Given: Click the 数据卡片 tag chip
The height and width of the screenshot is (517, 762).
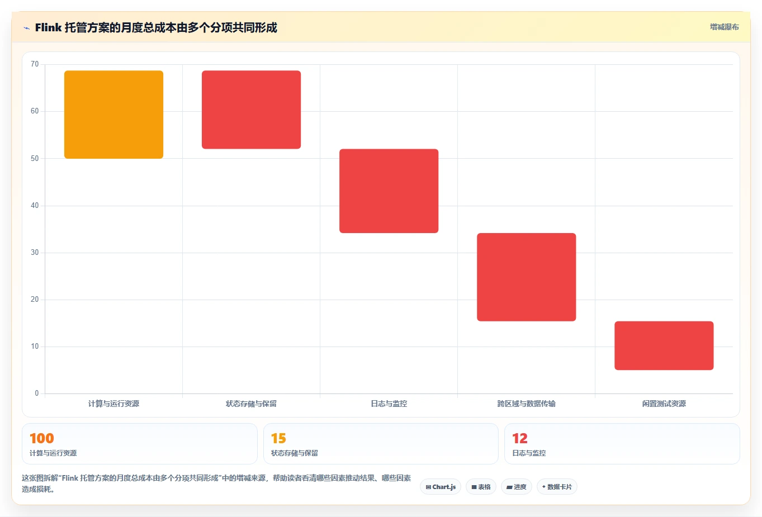Looking at the screenshot, I should 557,487.
